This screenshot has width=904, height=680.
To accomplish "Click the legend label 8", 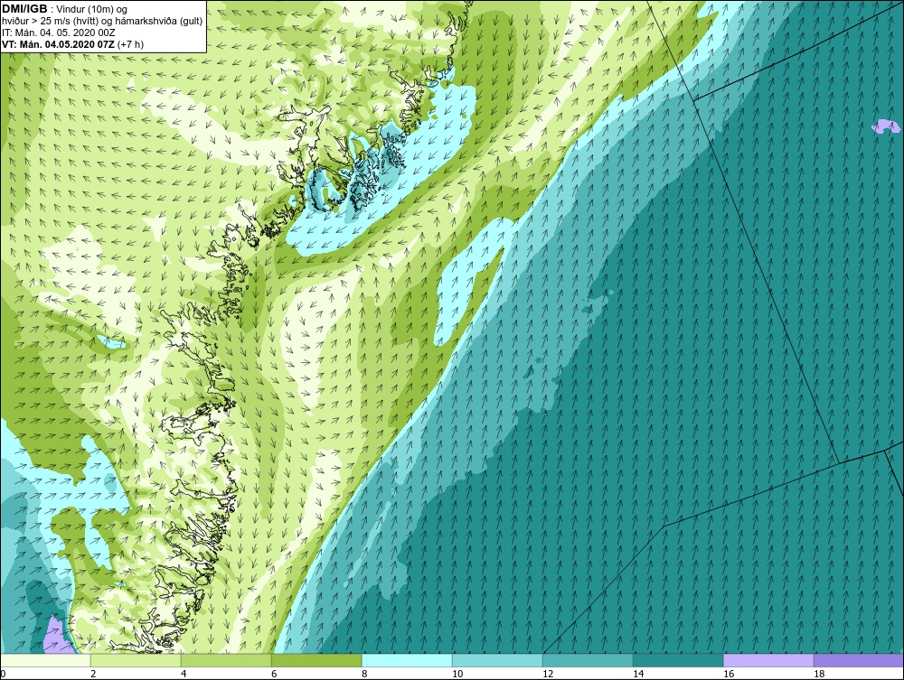I will [365, 674].
